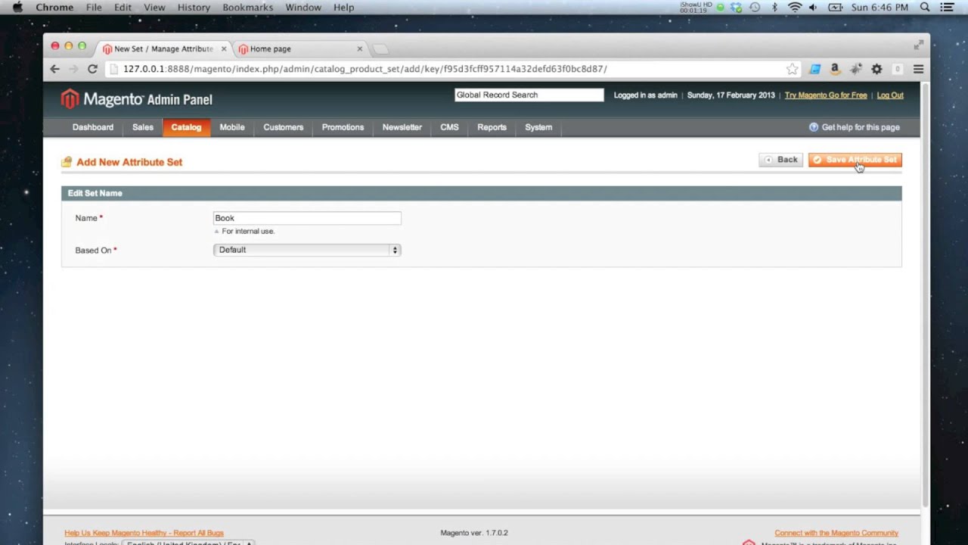Open the System admin menu
This screenshot has height=545, width=968.
click(x=538, y=127)
